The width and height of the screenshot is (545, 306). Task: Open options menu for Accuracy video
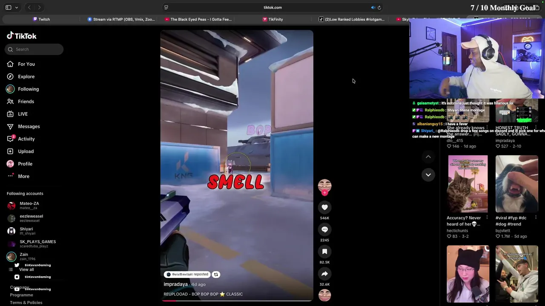coord(487,218)
